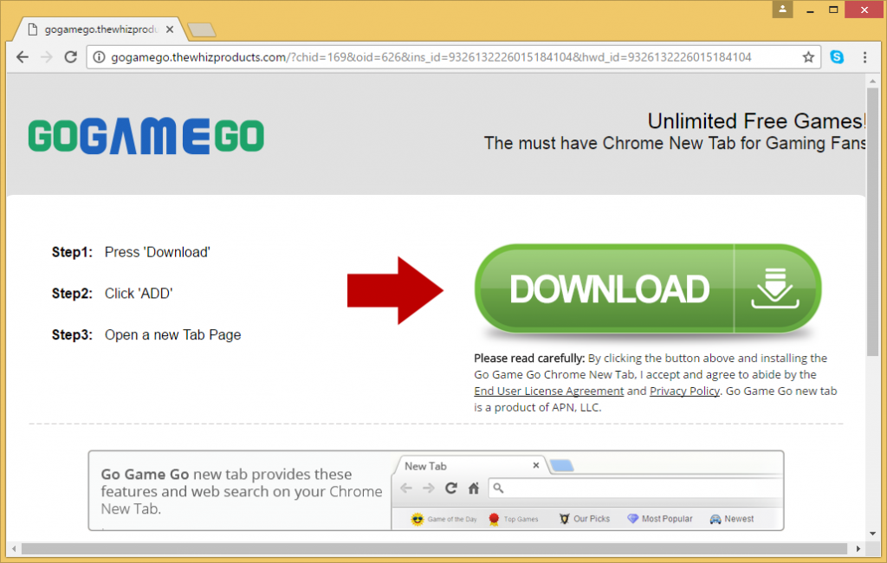Image resolution: width=887 pixels, height=563 pixels.
Task: View site information icon in address bar
Action: (x=99, y=57)
